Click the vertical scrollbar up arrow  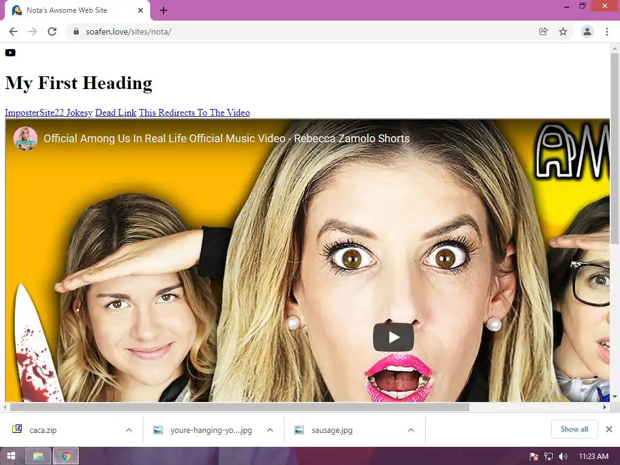[615, 48]
